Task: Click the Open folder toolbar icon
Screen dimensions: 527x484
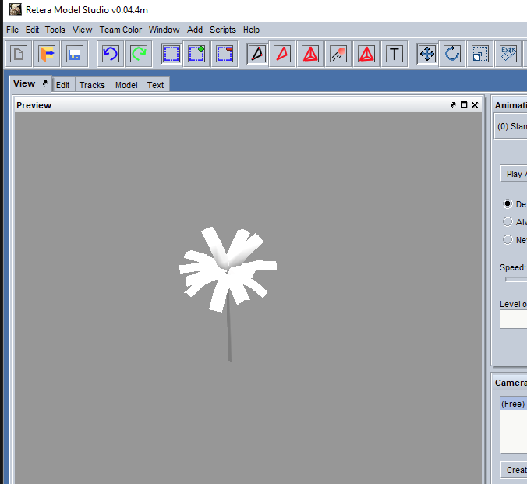Action: pos(47,54)
